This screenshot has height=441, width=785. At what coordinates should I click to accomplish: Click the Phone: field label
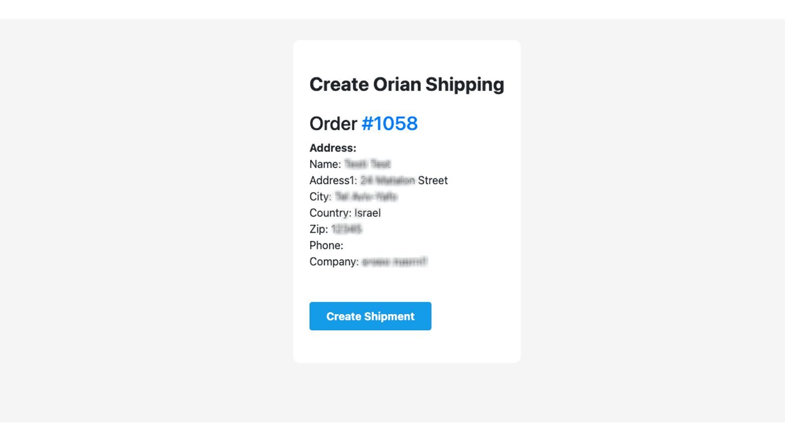pyautogui.click(x=326, y=245)
